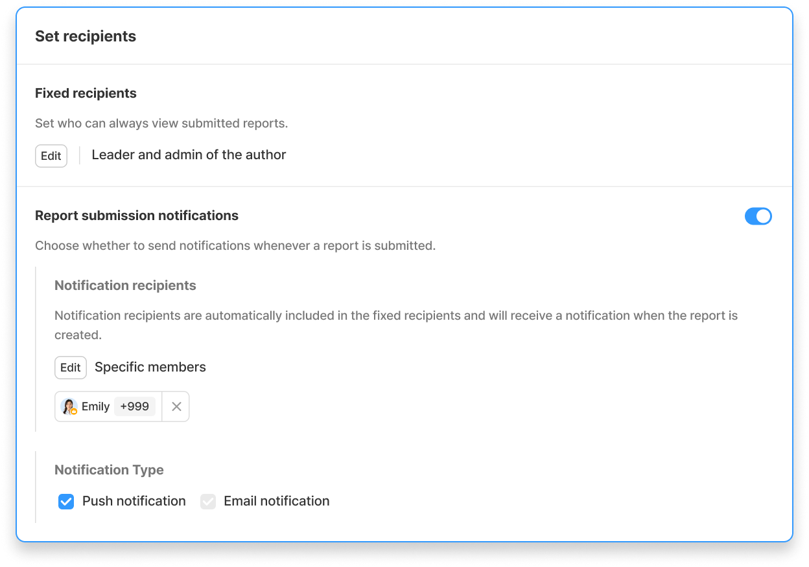This screenshot has width=809, height=567.
Task: Click the Specific members label
Action: pos(150,367)
